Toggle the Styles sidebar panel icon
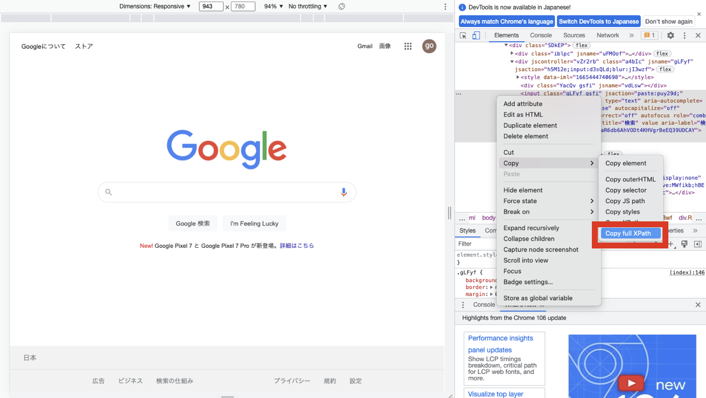Image resolution: width=706 pixels, height=398 pixels. click(698, 244)
